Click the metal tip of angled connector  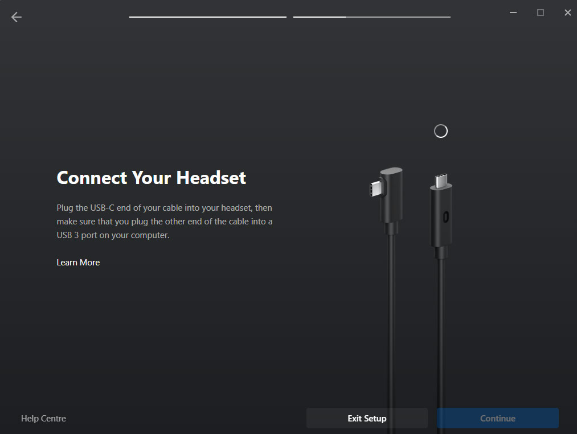tap(375, 189)
